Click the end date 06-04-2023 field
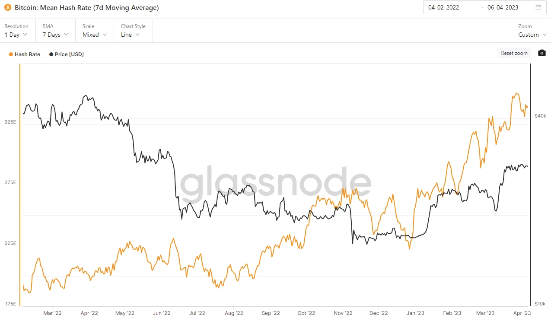 pos(503,7)
